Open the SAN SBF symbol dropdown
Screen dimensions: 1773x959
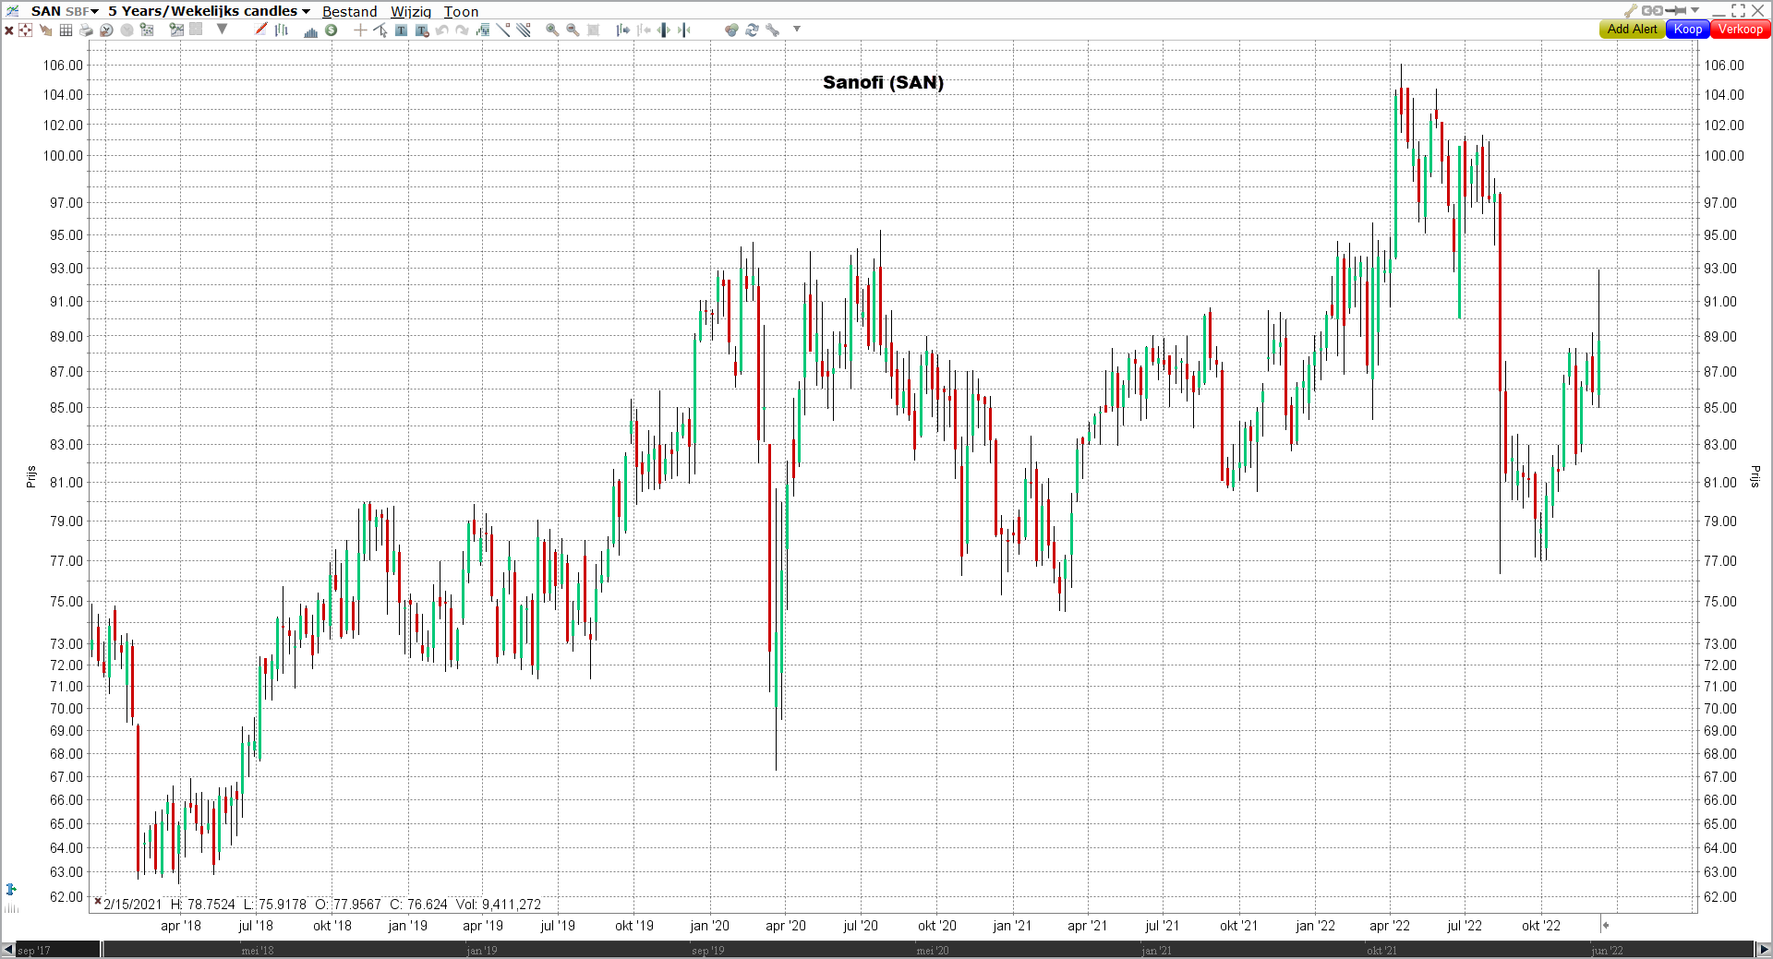tap(65, 11)
